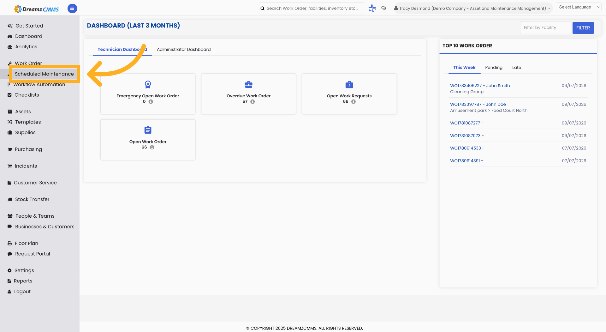
Task: Open the Select Language dropdown
Action: pos(579,7)
